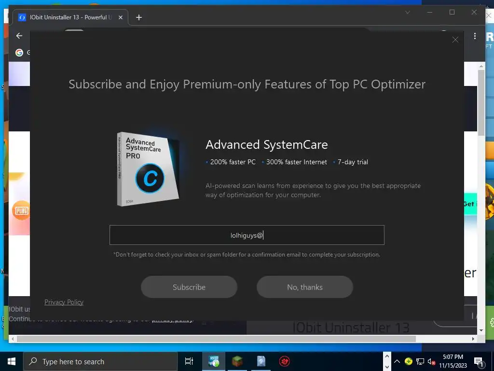Viewport: 494px width, 371px height.
Task: Click the 200% faster PC feature text
Action: pos(233,162)
